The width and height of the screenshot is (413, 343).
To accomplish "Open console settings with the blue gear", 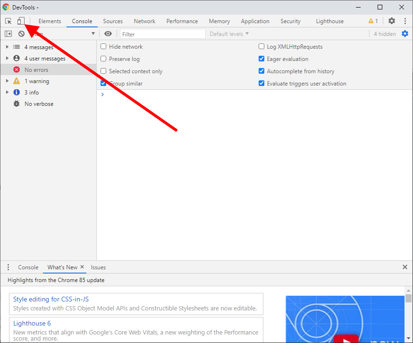I will (x=405, y=34).
